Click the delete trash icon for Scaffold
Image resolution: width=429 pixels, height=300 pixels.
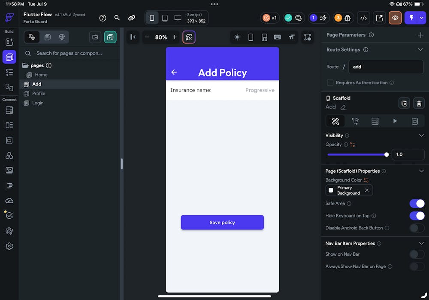419,103
